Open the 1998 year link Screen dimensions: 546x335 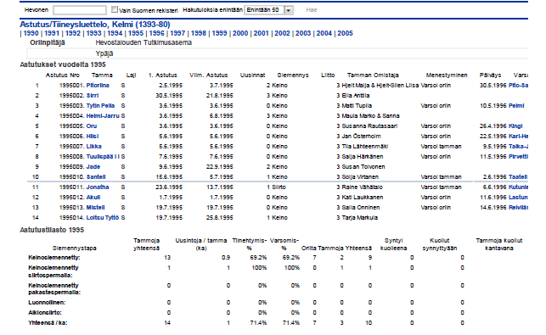point(199,33)
